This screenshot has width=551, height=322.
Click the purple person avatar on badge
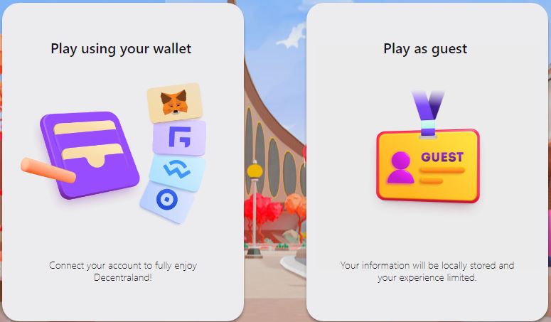400,168
